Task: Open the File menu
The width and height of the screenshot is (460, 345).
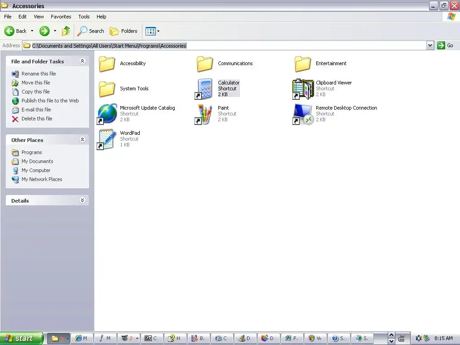Action: tap(8, 17)
